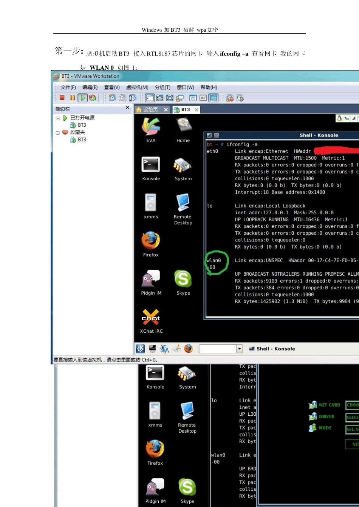Open System icon beside the ifconfig terminal
Screen dimensions: 359x507
[183, 169]
